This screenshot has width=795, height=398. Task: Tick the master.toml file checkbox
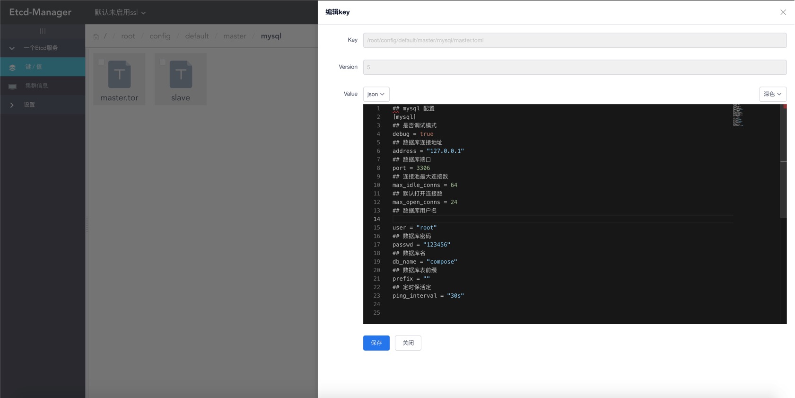pyautogui.click(x=101, y=62)
